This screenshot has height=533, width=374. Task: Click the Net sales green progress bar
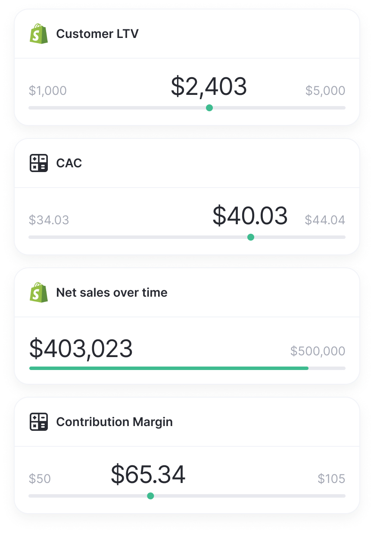point(168,368)
